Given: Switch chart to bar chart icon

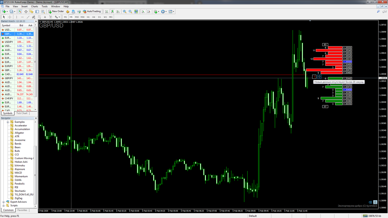Looking at the screenshot, I should 106,11.
